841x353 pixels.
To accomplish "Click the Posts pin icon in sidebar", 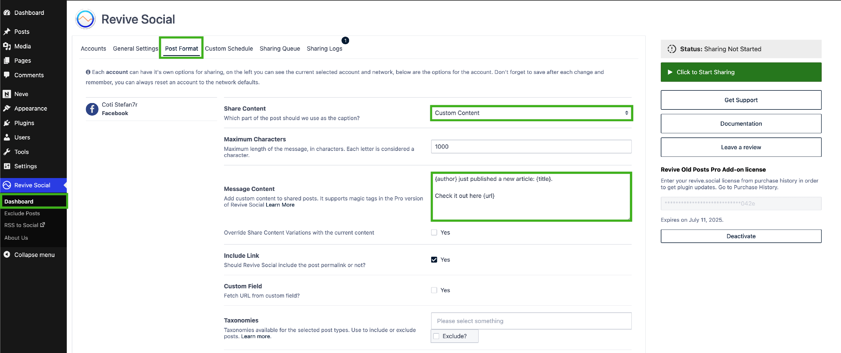I will [x=7, y=32].
